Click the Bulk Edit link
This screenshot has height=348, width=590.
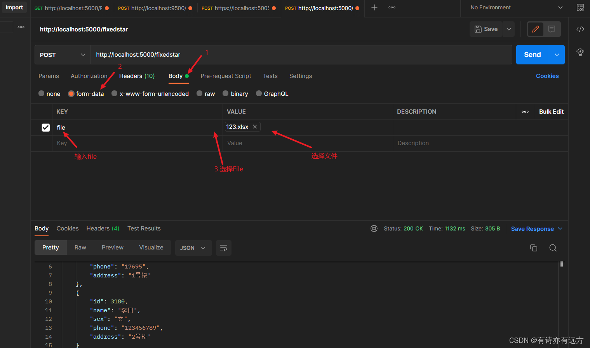pyautogui.click(x=551, y=112)
